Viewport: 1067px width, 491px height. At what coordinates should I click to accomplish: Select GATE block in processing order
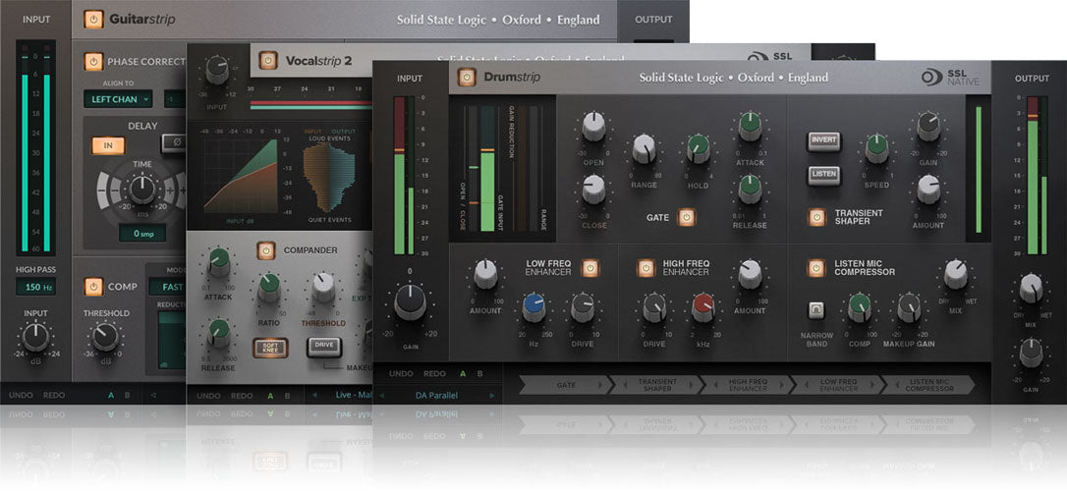click(x=566, y=385)
